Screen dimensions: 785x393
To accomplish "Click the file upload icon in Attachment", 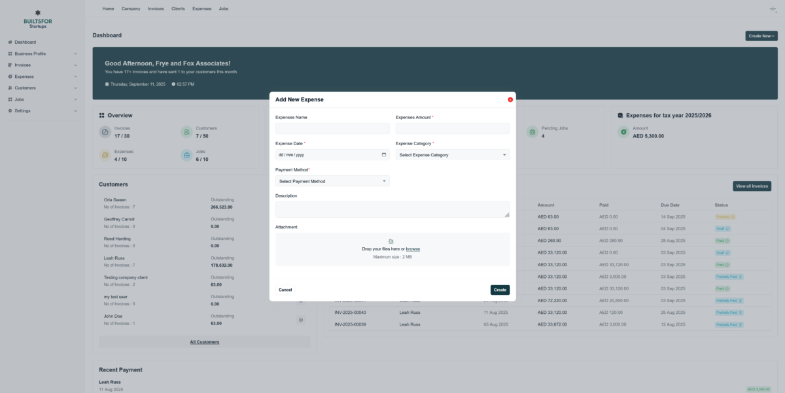I will pos(391,241).
